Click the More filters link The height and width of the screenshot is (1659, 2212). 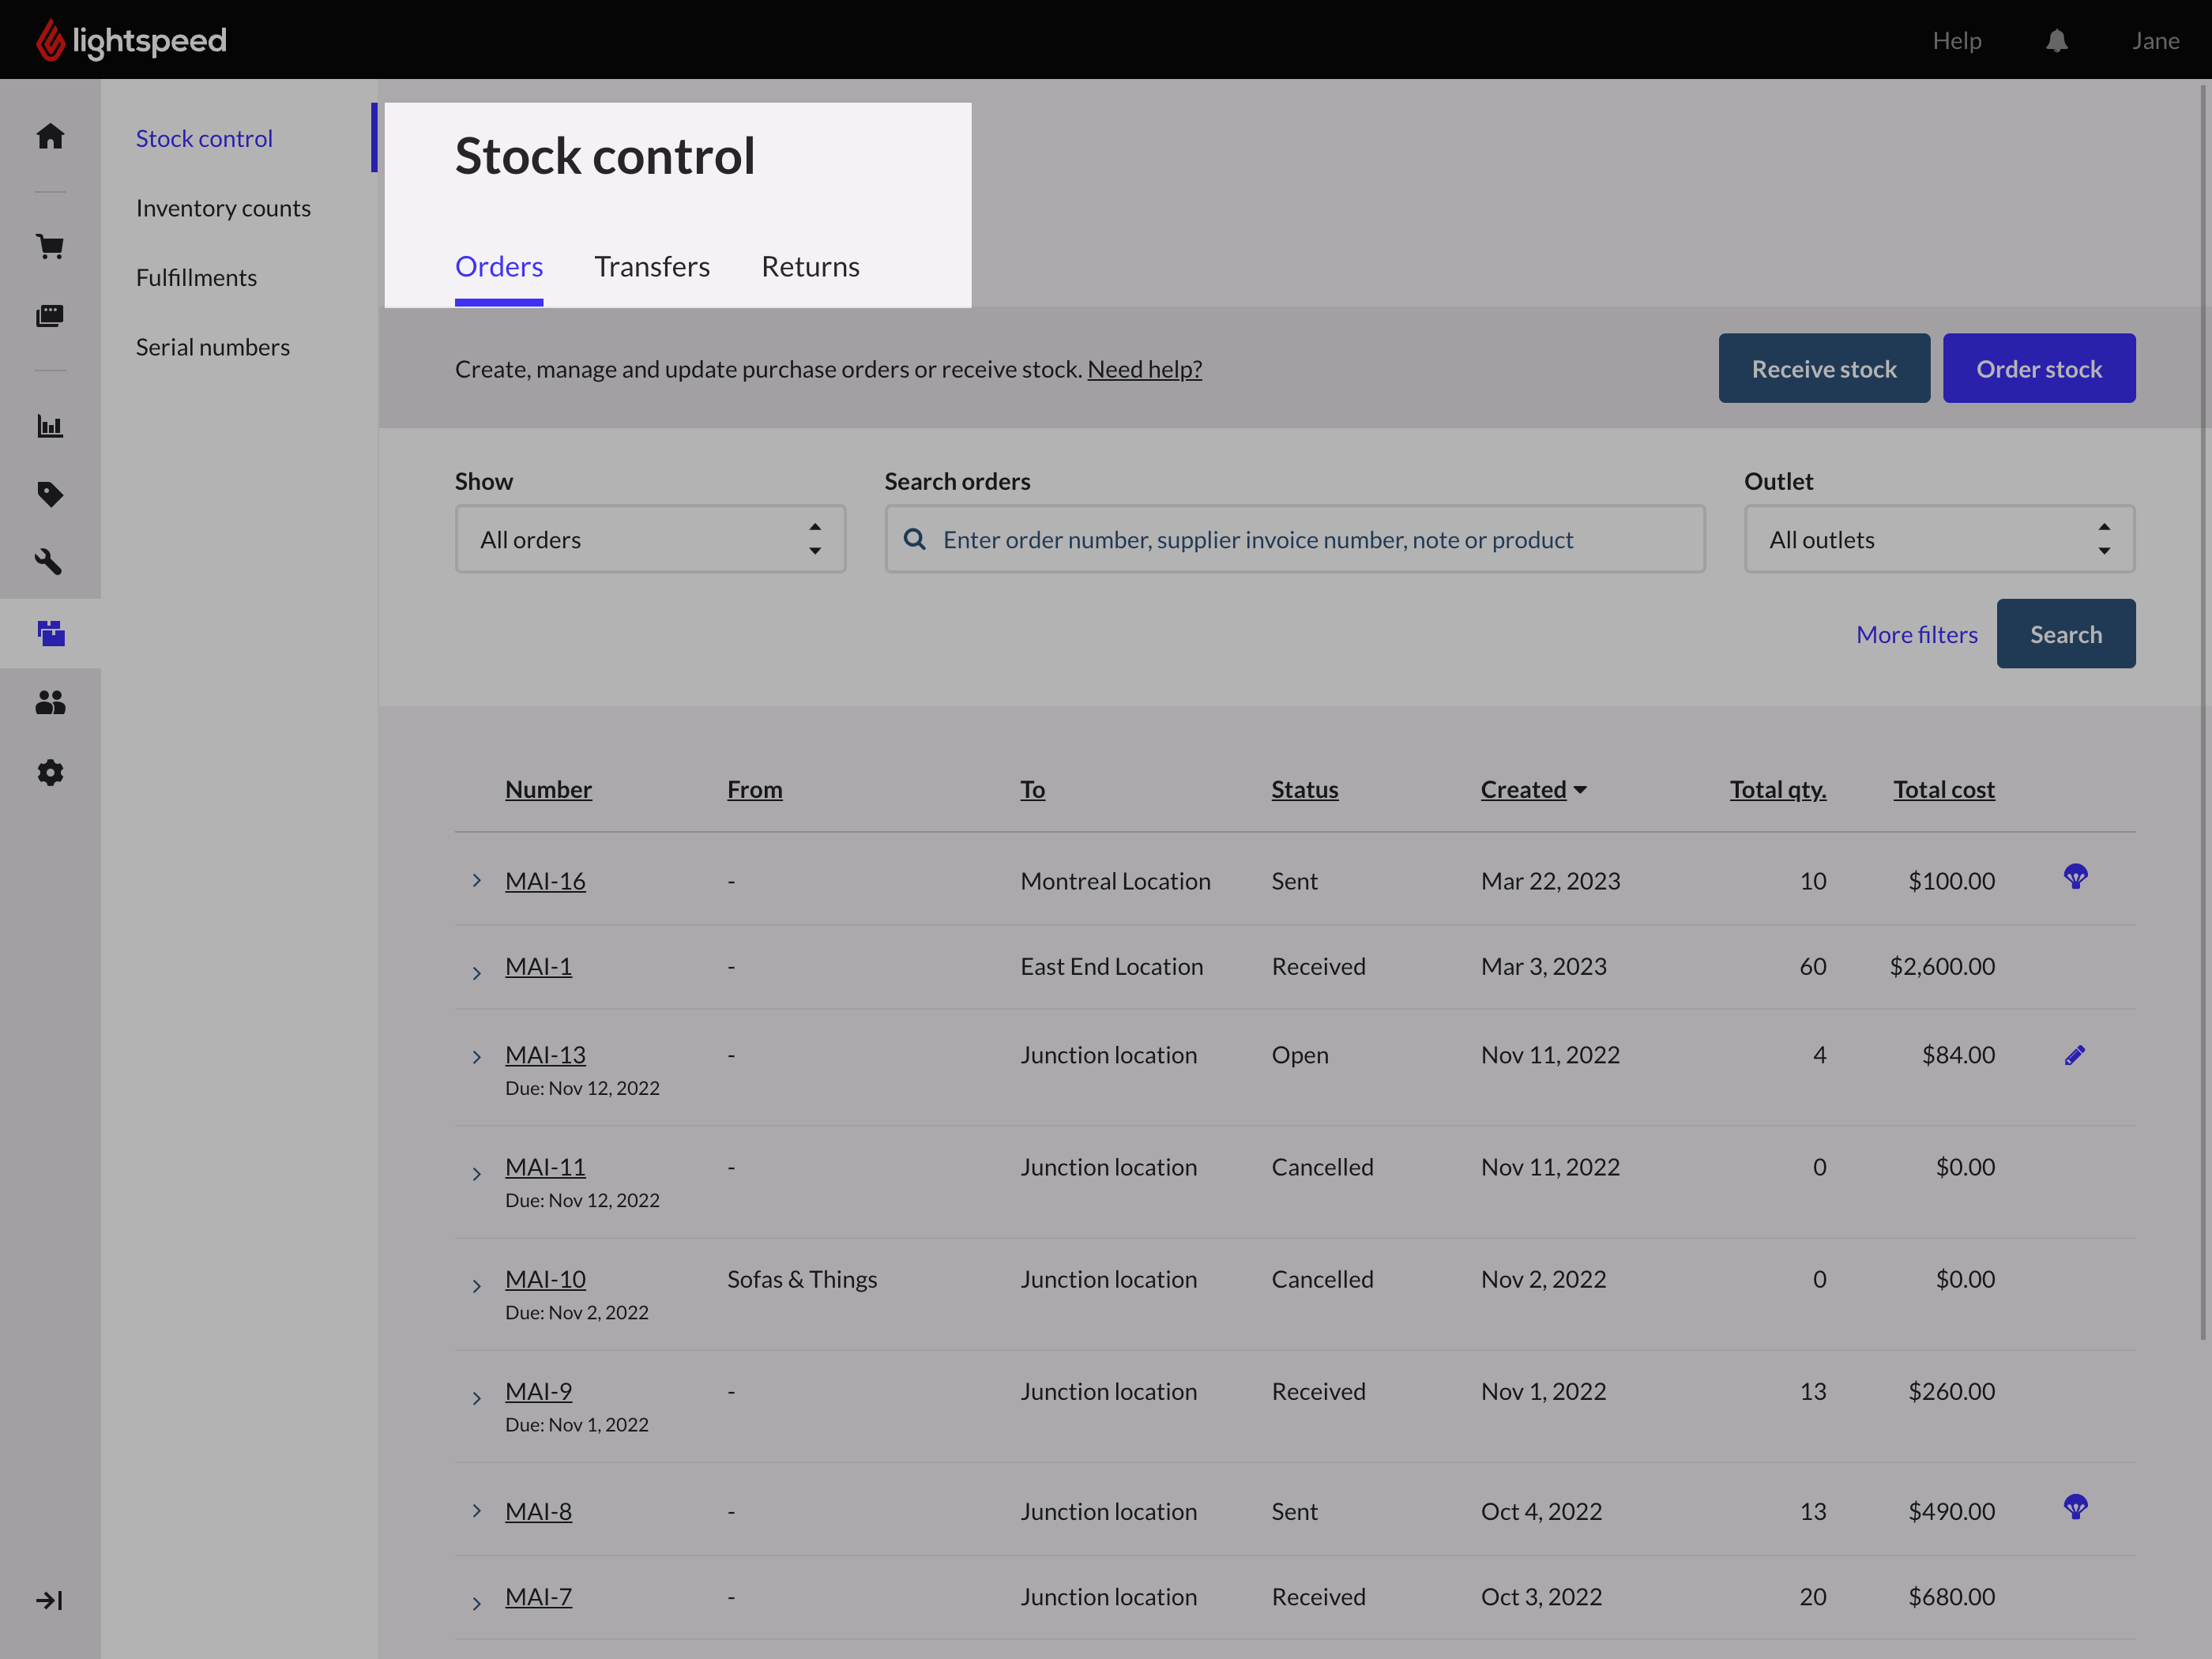coord(1916,634)
